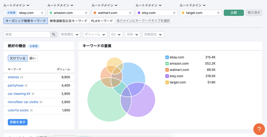Click the walmart.com domain input field

pyautogui.click(x=113, y=13)
